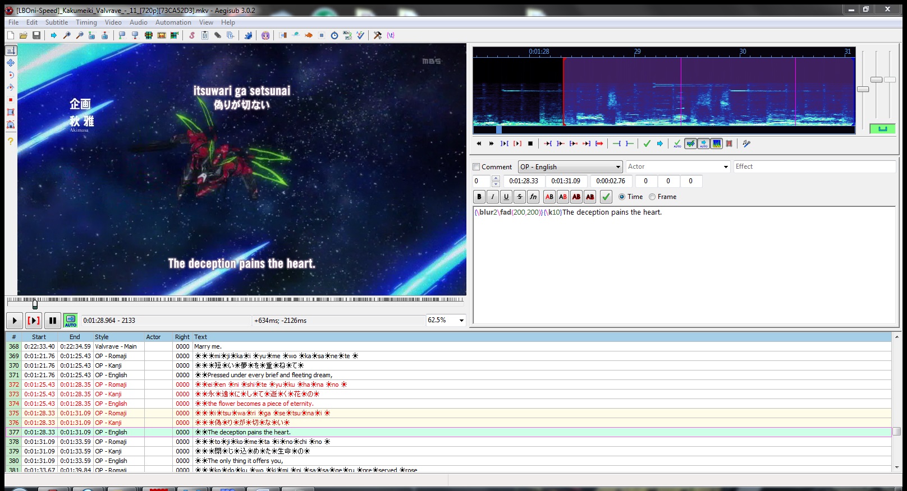Click the primary color AB button
The width and height of the screenshot is (907, 491).
click(549, 197)
